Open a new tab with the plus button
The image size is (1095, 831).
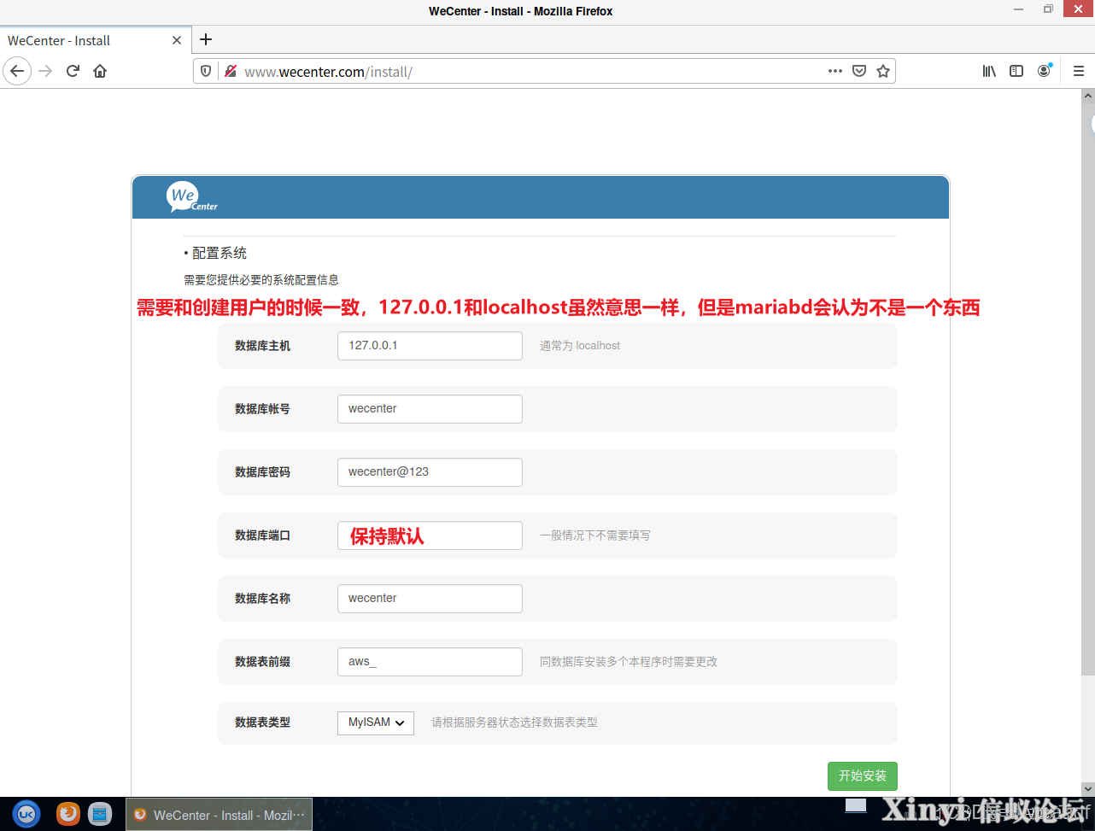tap(206, 39)
